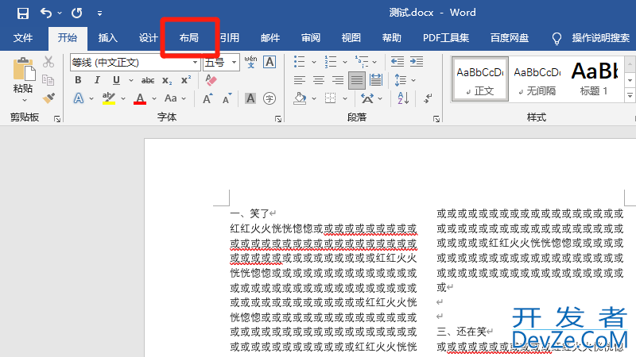
Task: Copy the selection to clipboard
Action: tap(48, 80)
